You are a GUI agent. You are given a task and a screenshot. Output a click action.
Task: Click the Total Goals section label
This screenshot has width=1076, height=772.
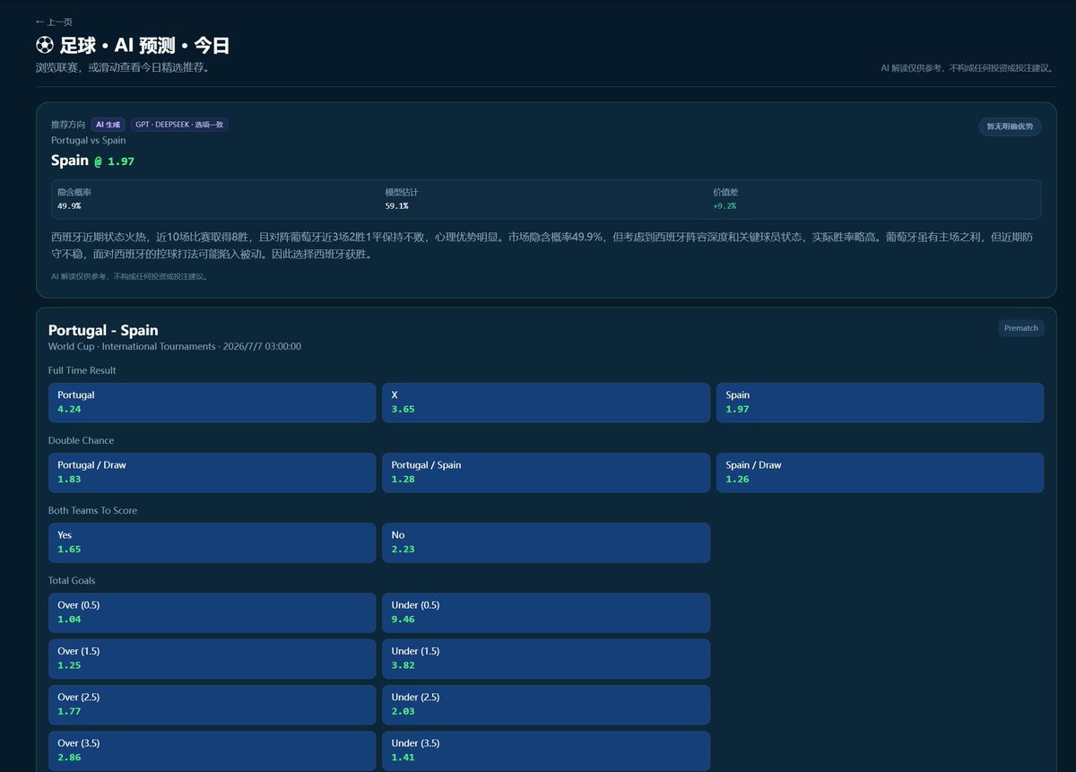pos(72,580)
